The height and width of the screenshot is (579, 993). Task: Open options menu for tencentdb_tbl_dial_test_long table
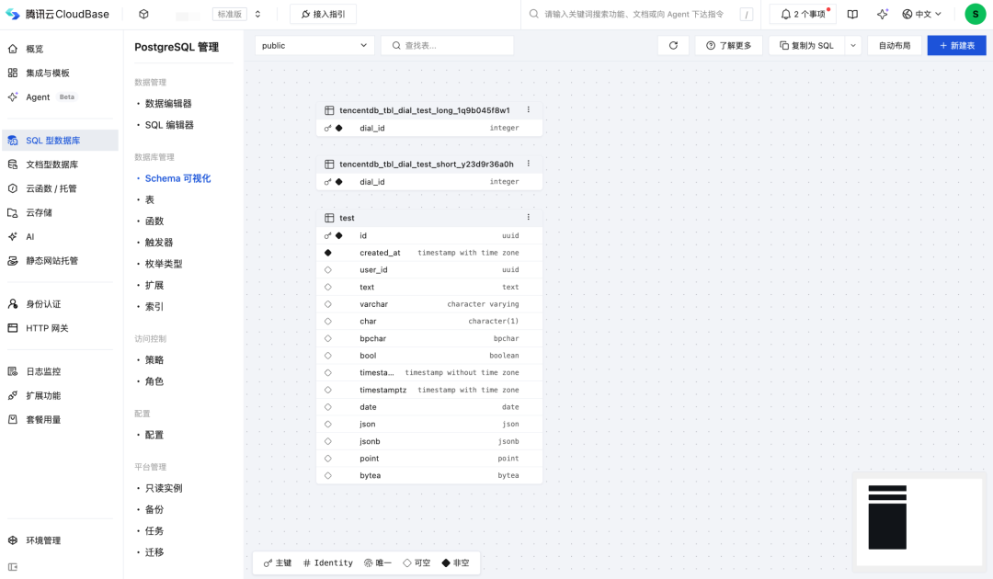coord(528,109)
